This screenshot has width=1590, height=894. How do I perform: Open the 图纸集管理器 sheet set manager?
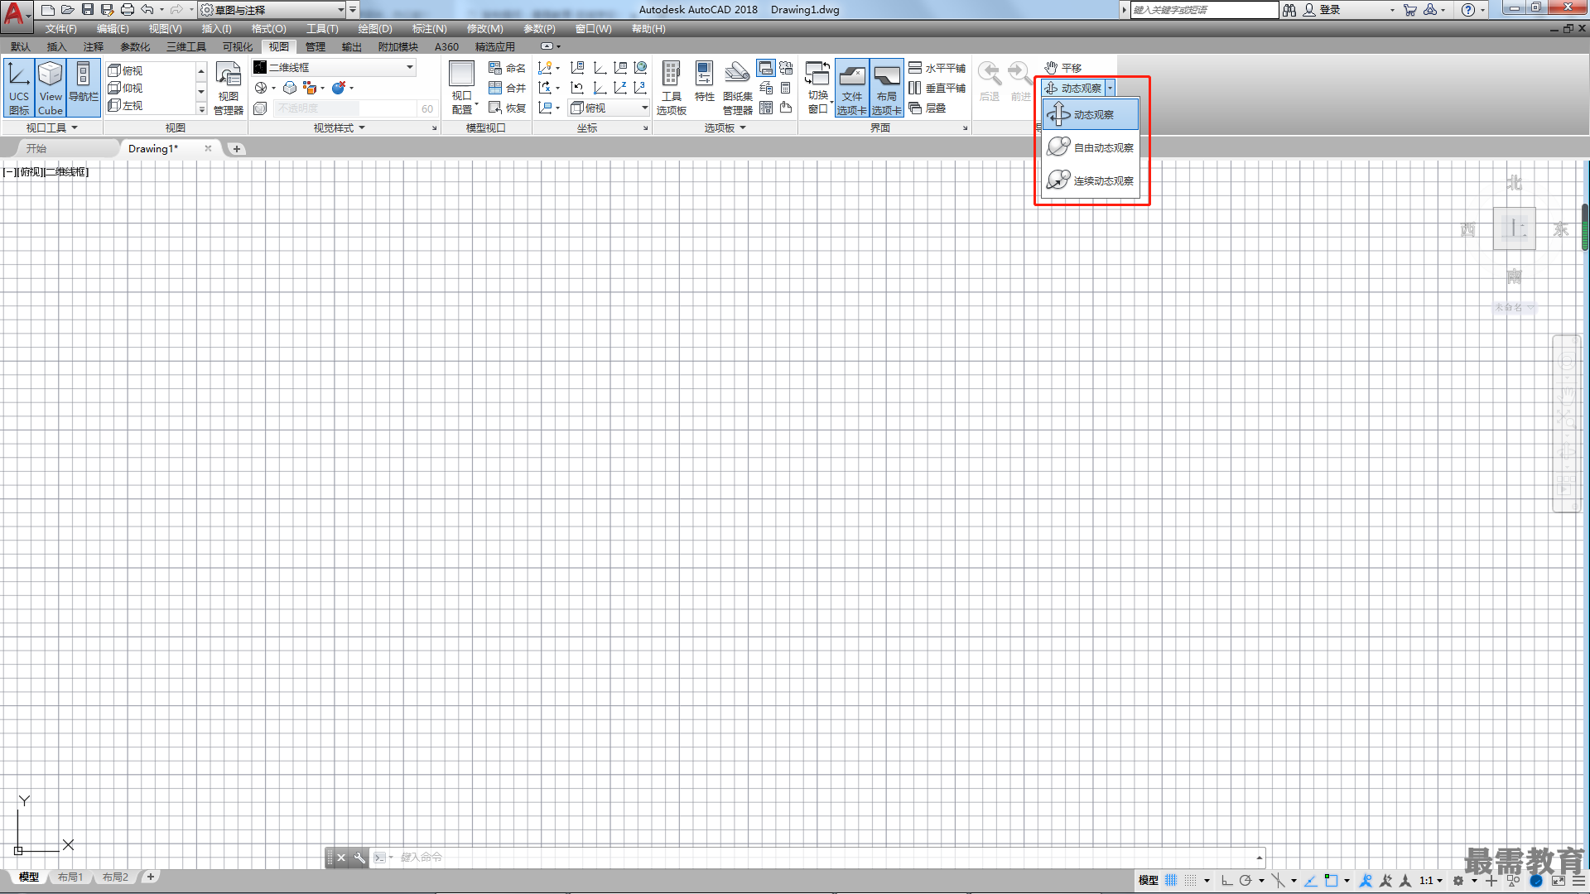[737, 88]
